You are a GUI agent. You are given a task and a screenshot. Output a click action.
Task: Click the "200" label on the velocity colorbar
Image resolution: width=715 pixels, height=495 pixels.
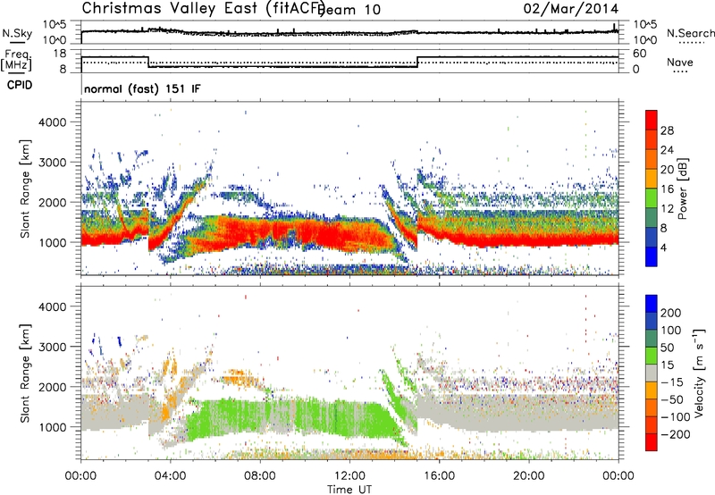tap(671, 313)
